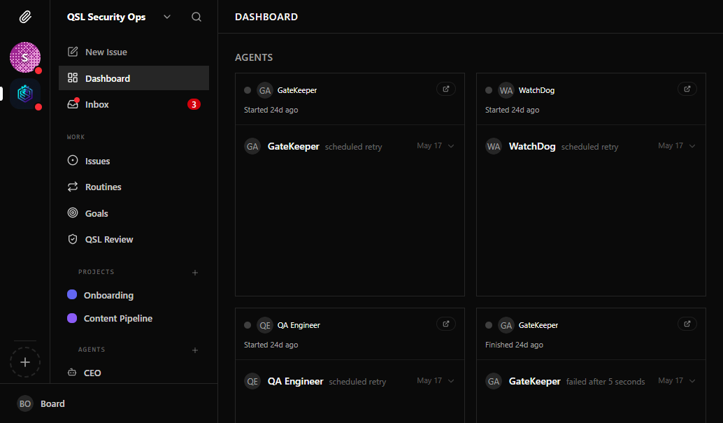Click the Goals target icon

pyautogui.click(x=73, y=213)
